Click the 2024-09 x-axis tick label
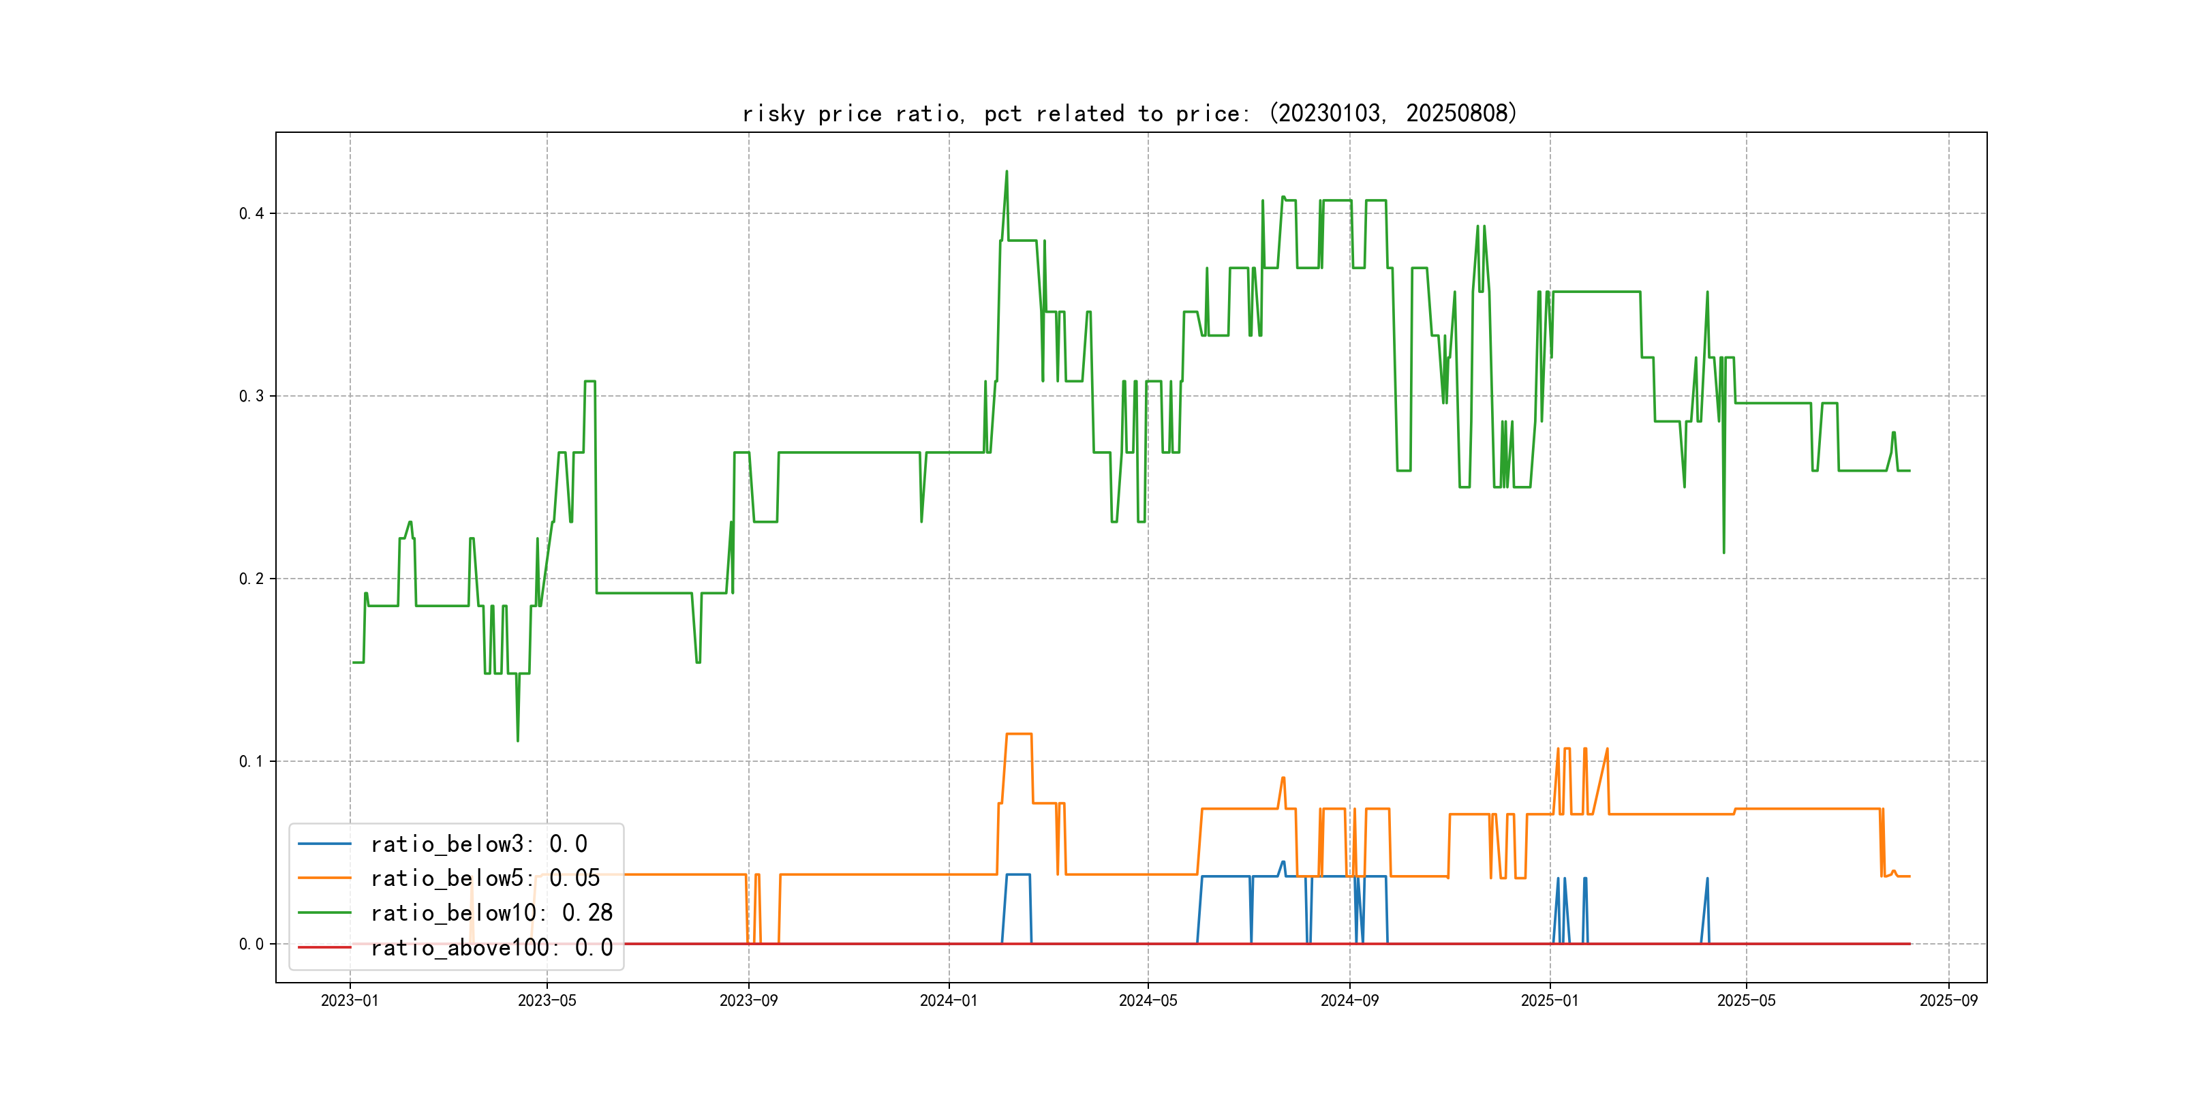2208x1104 pixels. tap(1349, 1000)
